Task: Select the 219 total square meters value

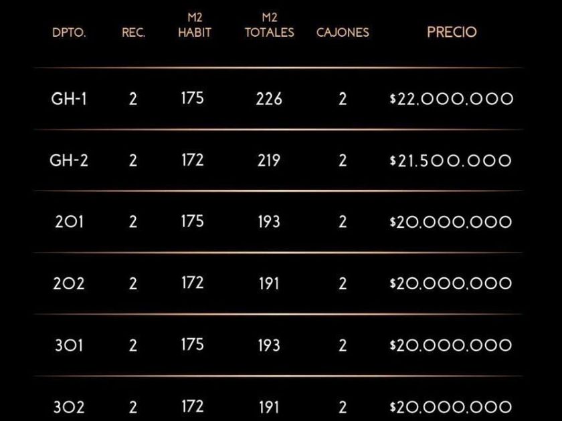Action: 269,160
